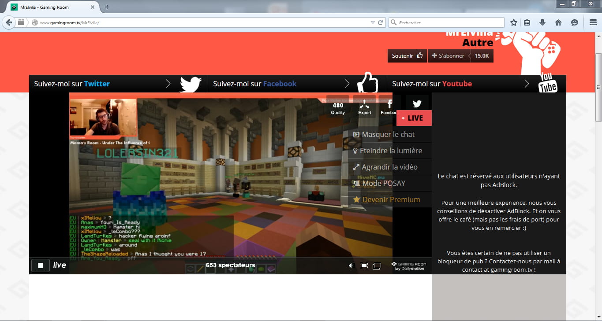
Task: Share via Facebook icon on player
Action: (x=389, y=107)
